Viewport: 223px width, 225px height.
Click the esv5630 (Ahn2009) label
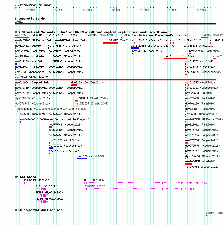[x=32, y=114]
